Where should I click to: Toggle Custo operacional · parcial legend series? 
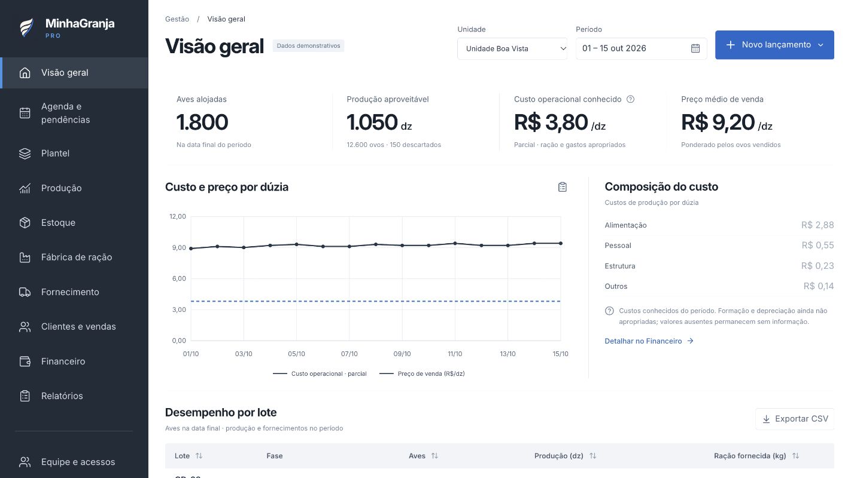click(320, 373)
